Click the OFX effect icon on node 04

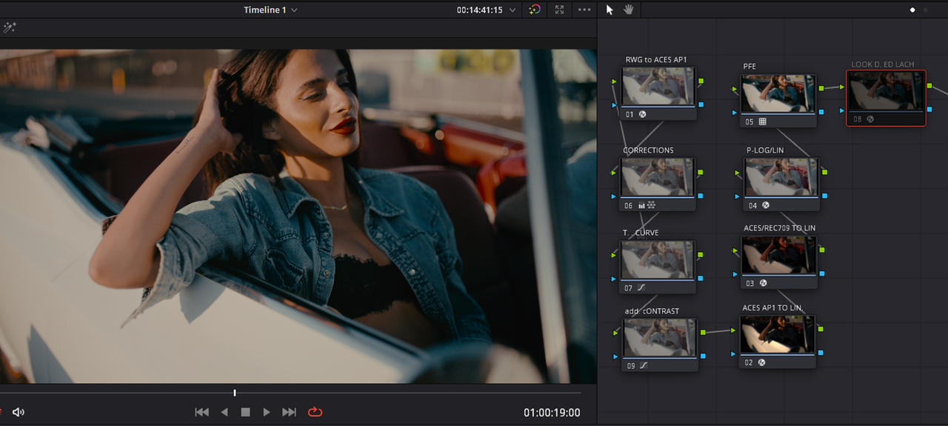click(765, 205)
